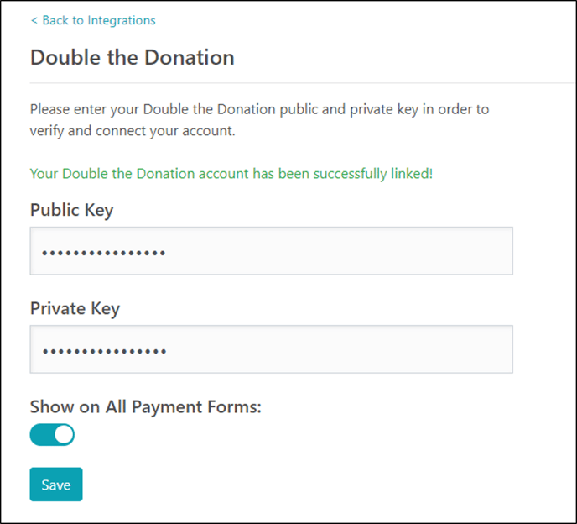Image resolution: width=577 pixels, height=524 pixels.
Task: Click the Show on All Payment Forms label
Action: (146, 407)
